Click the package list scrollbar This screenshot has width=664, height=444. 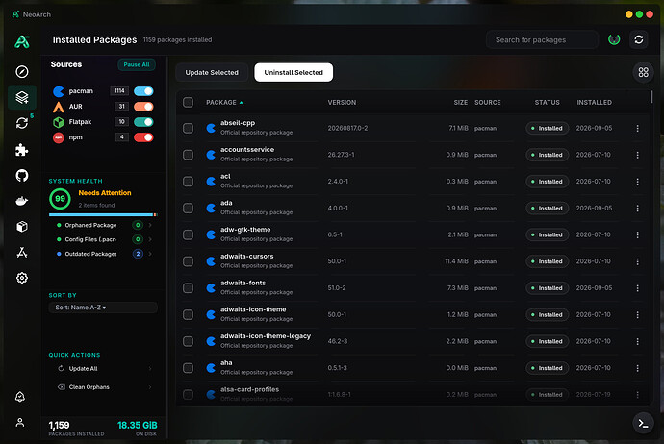[x=651, y=97]
